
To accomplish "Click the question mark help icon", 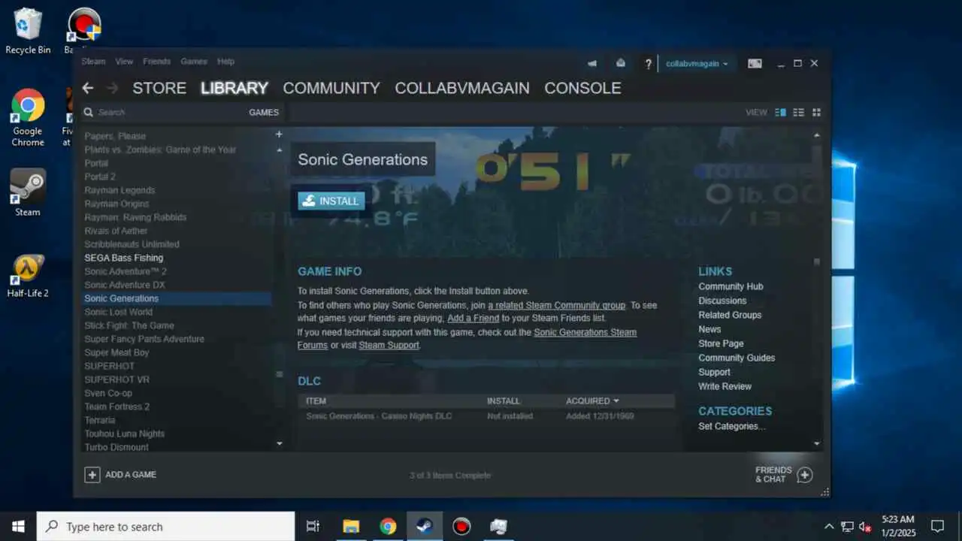I will (648, 64).
